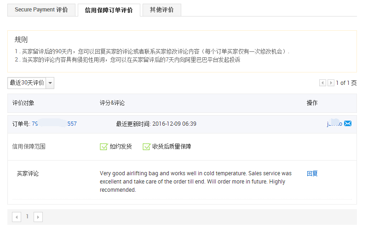This screenshot has height=239, width=391.
Task: Click the buyer's airlifting bag review text
Action: (195, 182)
